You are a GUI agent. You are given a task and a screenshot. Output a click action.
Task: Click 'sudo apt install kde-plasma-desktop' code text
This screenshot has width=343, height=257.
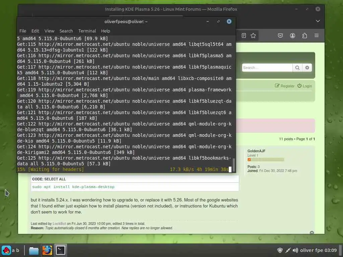coord(73,187)
